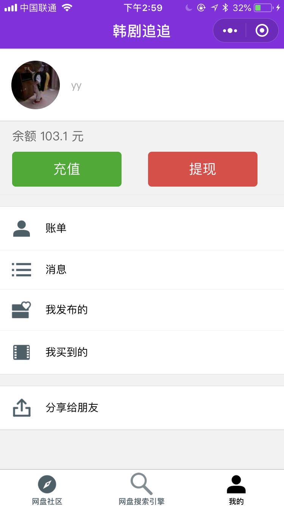The height and width of the screenshot is (506, 284).
Task: Click the film strip icon beside 我买到的
Action: pos(22,352)
